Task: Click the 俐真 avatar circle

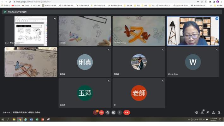Action: [85, 62]
